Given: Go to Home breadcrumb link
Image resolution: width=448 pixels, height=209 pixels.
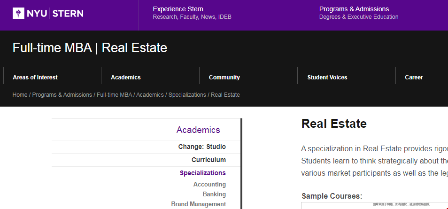Looking at the screenshot, I should (20, 94).
